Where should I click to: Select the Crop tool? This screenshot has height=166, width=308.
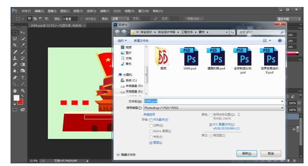click(x=15, y=45)
